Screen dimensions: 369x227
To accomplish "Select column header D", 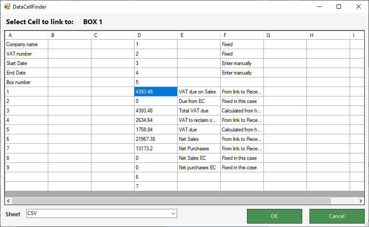I will pos(156,35).
